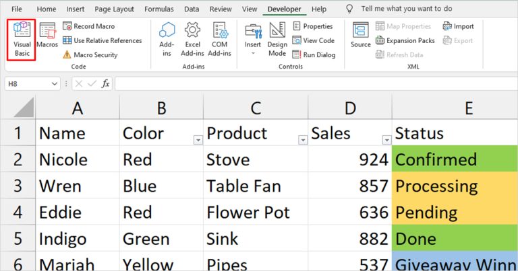Switch to the View tab
Viewport: 518px width, 271px height.
pos(250,9)
